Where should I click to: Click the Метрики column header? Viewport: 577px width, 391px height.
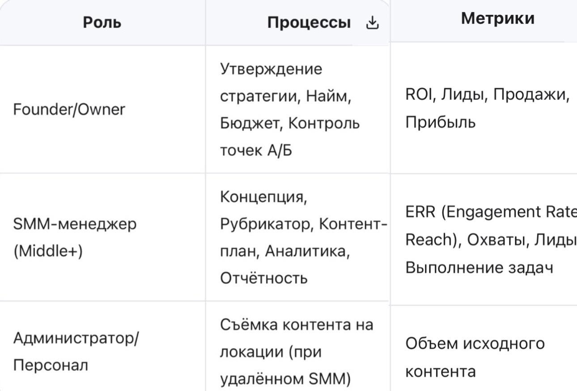point(497,18)
